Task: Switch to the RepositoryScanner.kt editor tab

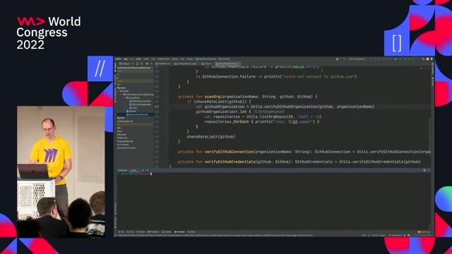Action: coord(227,64)
